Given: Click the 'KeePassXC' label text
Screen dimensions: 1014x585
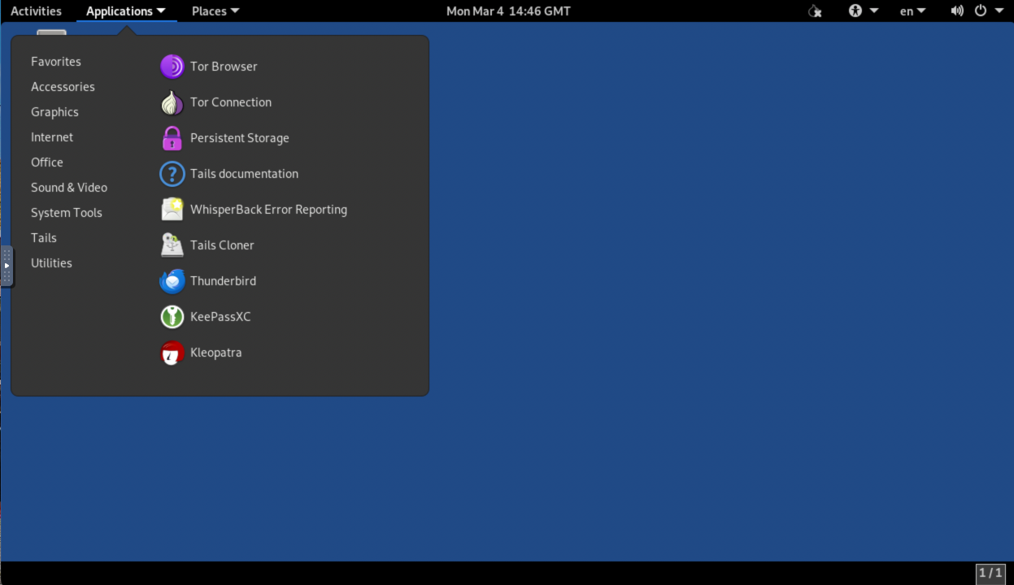Looking at the screenshot, I should 220,317.
